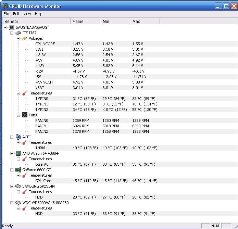Click the NUM indicator in status bar

click(215, 226)
